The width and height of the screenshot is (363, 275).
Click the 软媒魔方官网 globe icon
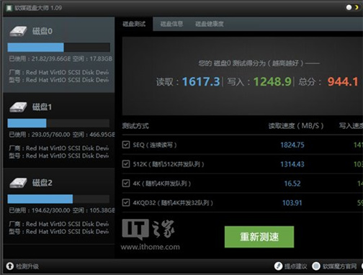(x=316, y=266)
